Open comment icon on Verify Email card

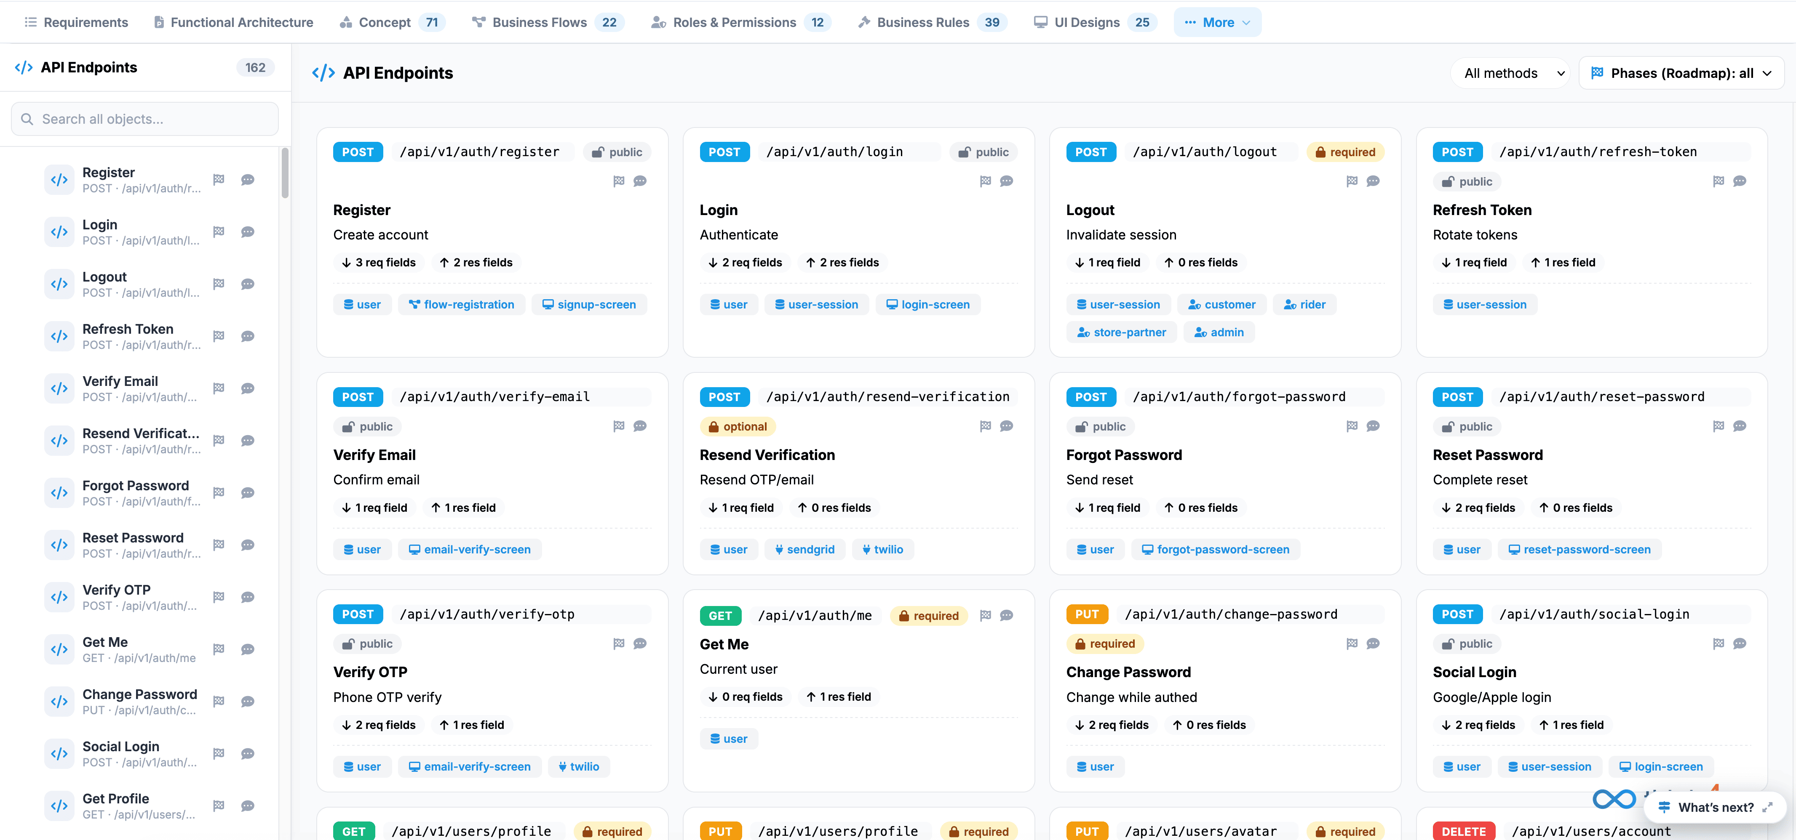click(640, 426)
